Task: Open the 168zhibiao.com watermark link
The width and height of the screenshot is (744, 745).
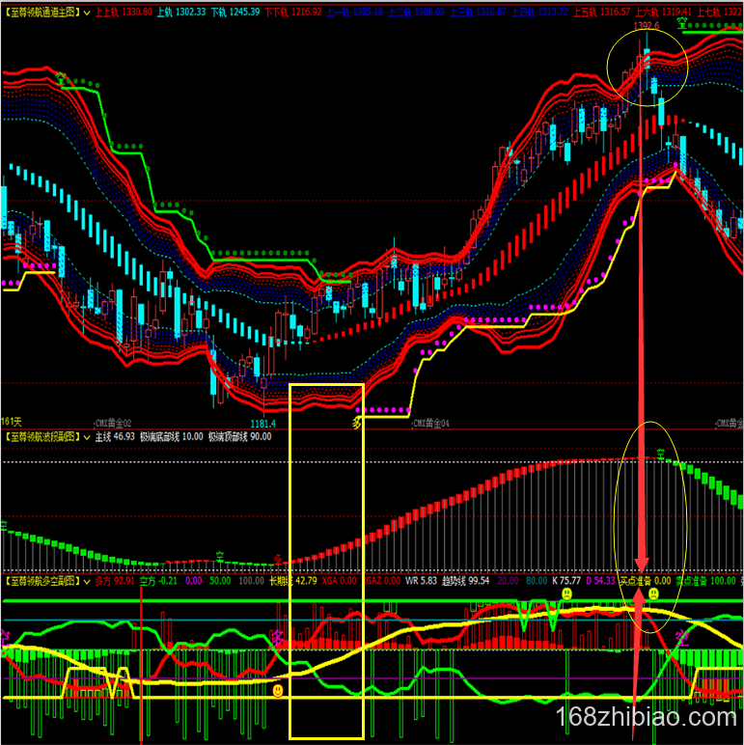Action: (x=648, y=717)
